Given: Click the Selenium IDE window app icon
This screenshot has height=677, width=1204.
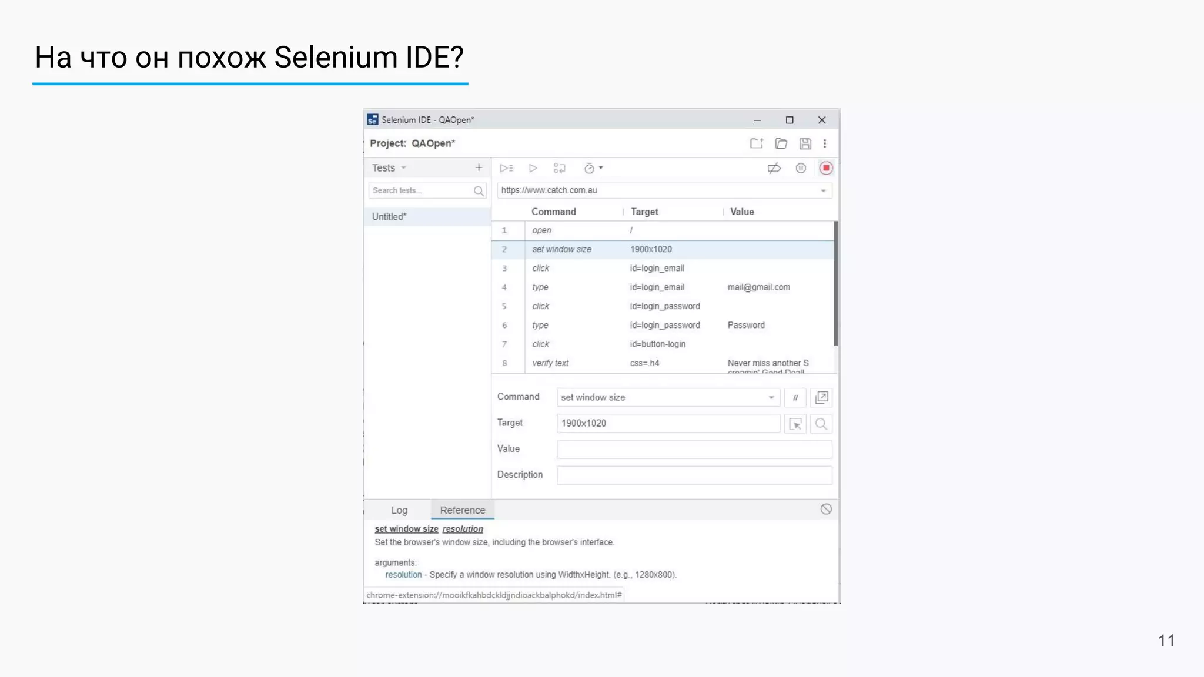Looking at the screenshot, I should tap(372, 120).
